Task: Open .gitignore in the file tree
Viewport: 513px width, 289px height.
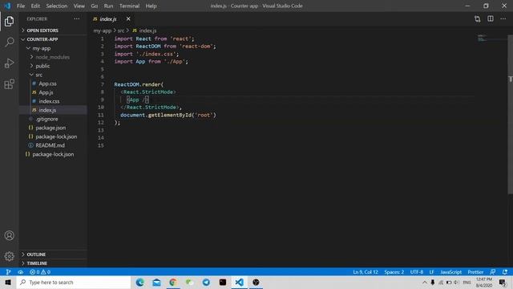Action: 54,119
